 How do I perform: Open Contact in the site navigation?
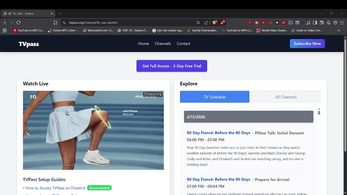[x=184, y=44]
